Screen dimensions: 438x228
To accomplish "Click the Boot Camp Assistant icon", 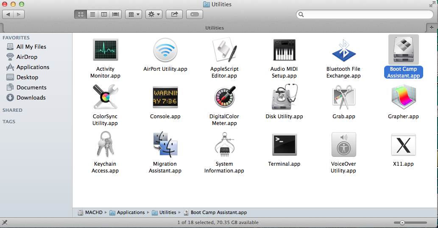I will [403, 50].
